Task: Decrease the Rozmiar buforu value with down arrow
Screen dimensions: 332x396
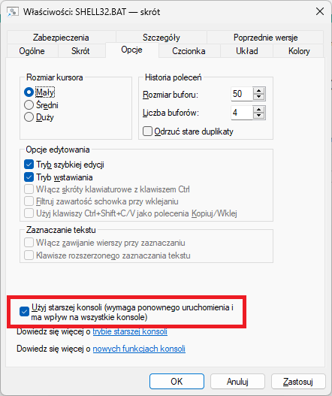Action: [259, 97]
